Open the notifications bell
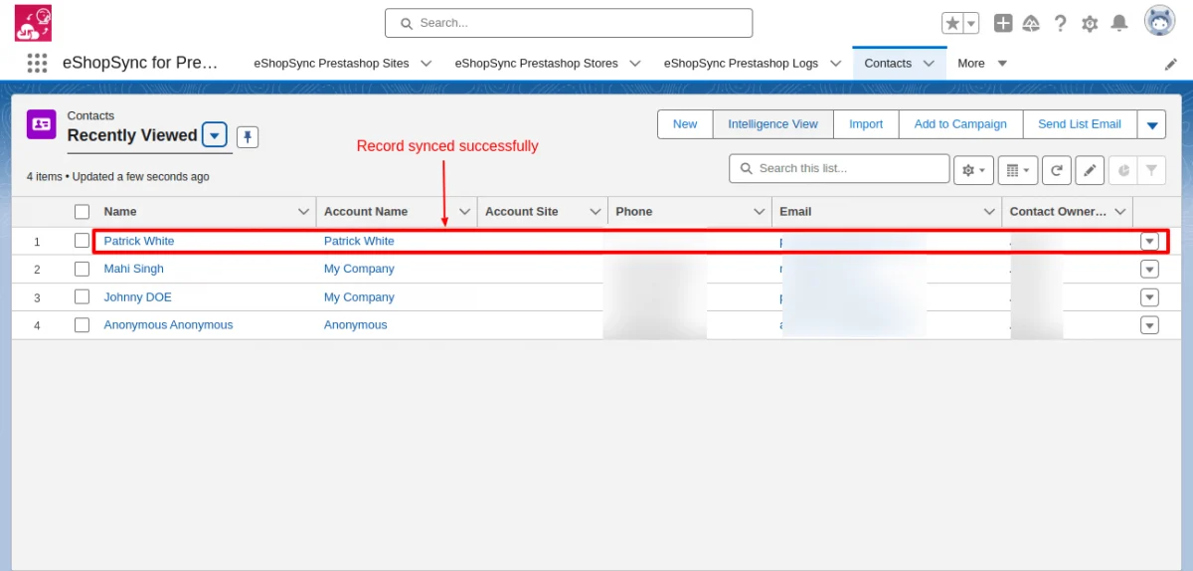 [1119, 23]
